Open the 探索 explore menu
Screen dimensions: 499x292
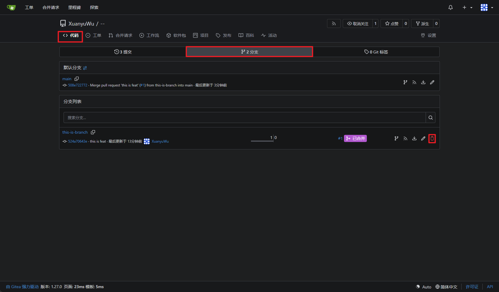(x=94, y=7)
